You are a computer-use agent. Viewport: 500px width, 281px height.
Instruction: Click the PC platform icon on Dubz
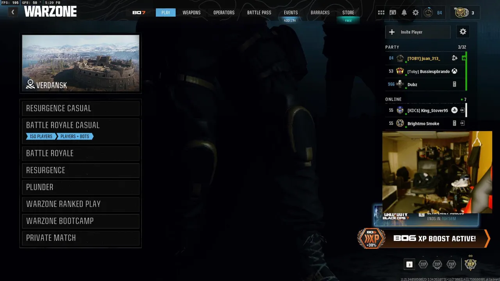click(x=455, y=84)
